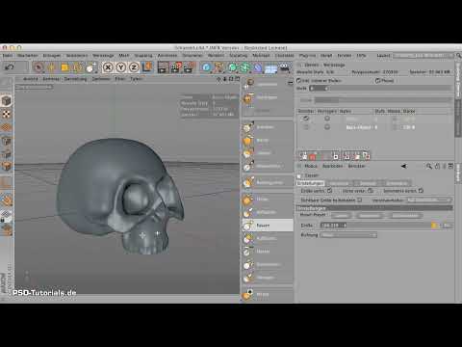
Task: Collapse the Einstellungen section header
Action: [374, 208]
